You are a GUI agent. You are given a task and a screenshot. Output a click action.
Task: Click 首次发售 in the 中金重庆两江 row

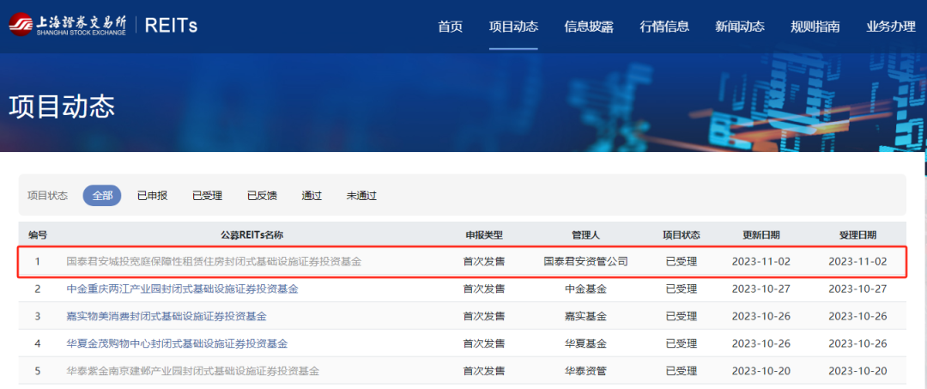pyautogui.click(x=484, y=289)
